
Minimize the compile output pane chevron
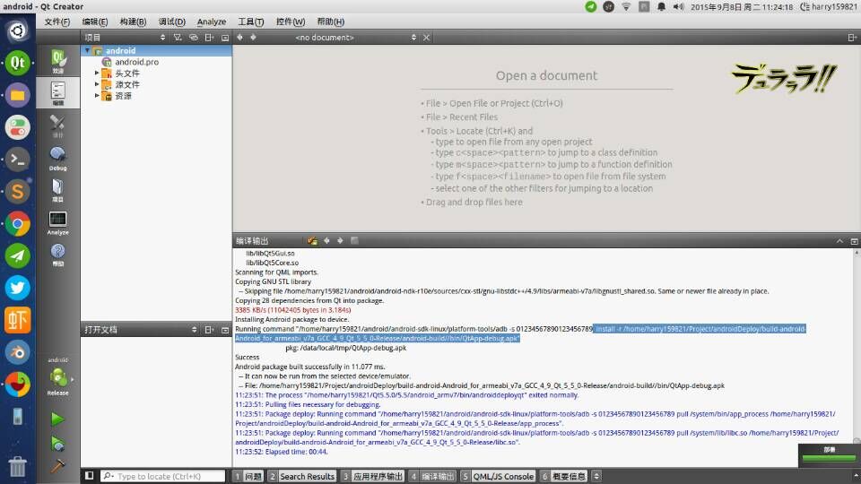(x=839, y=241)
